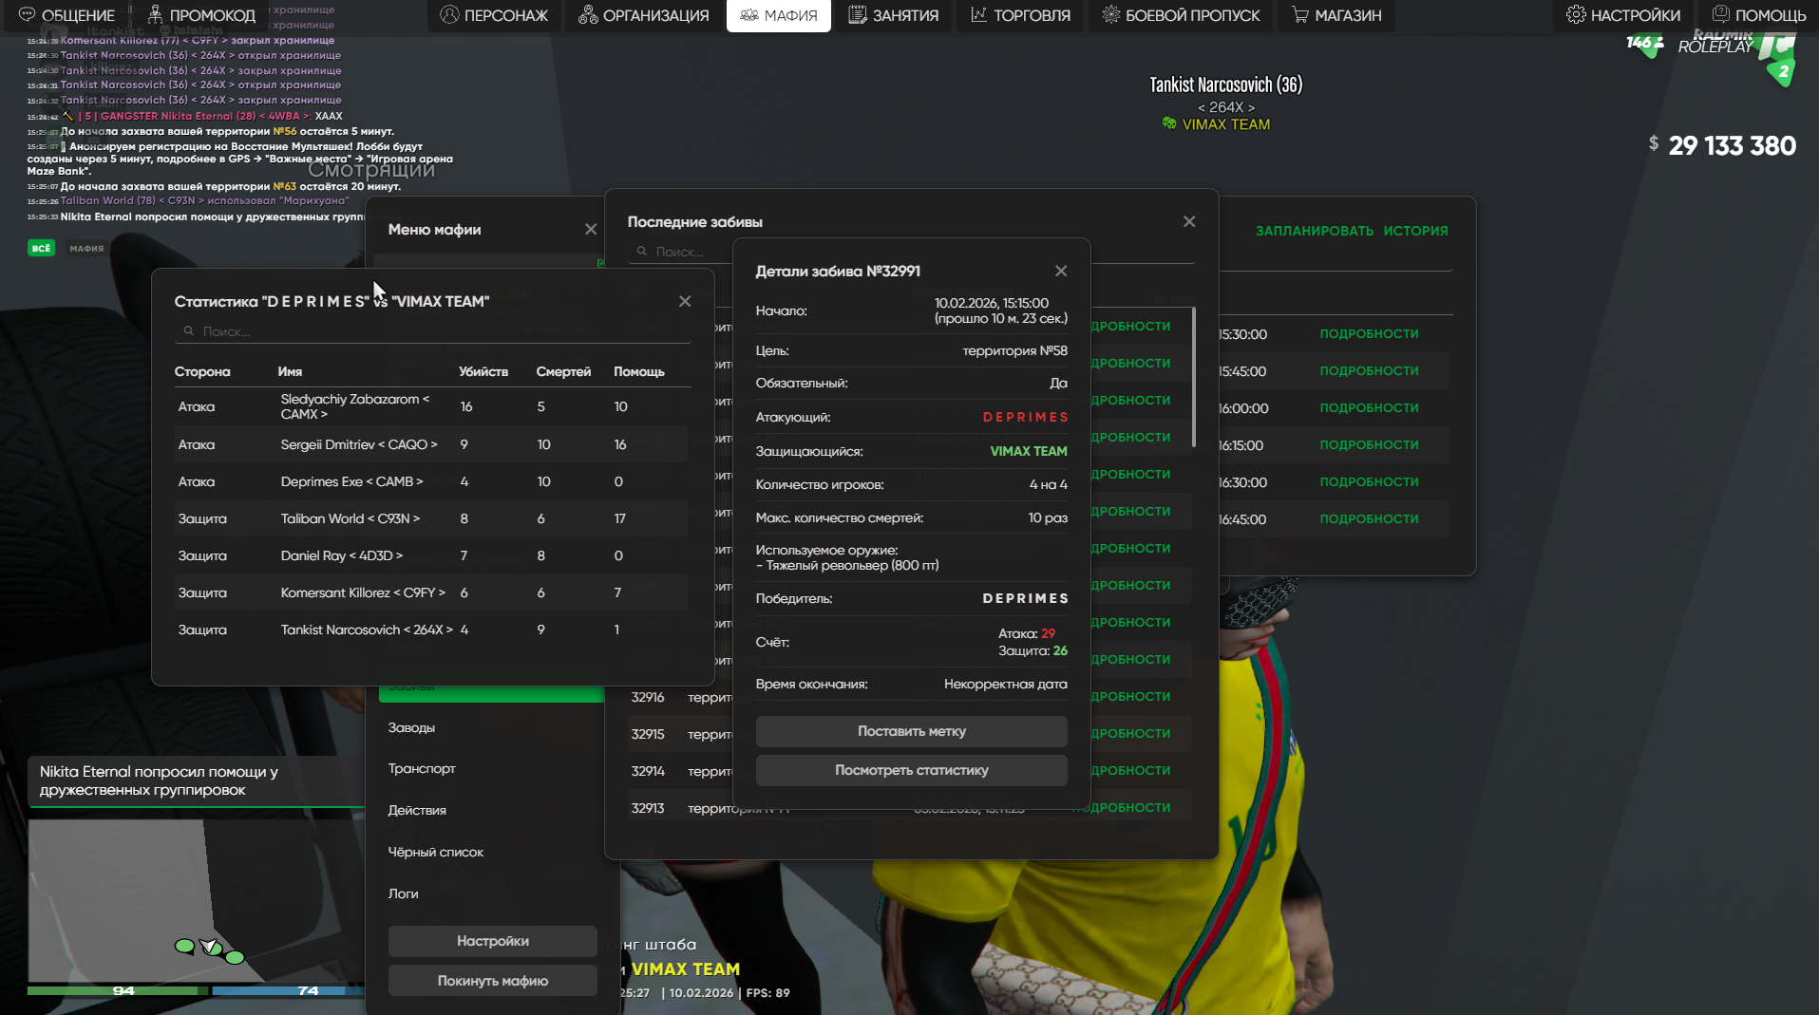This screenshot has width=1819, height=1015.
Task: Sort statistics by the Убийств column
Action: tap(483, 371)
